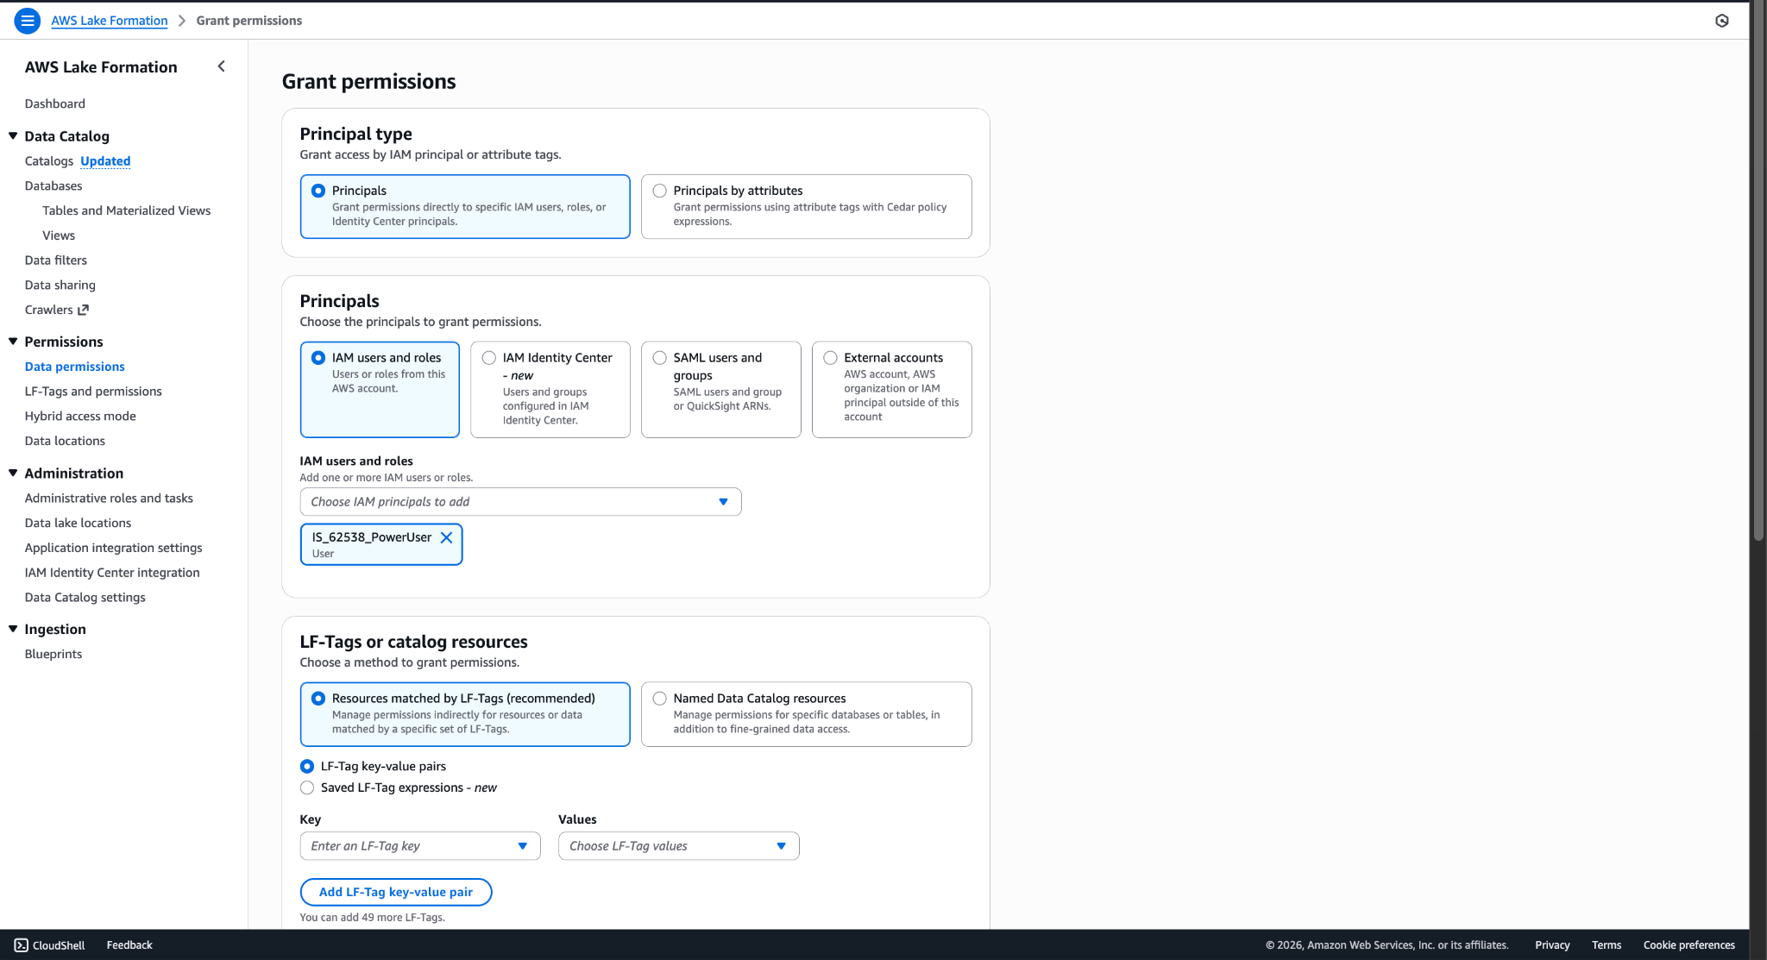
Task: Open the hamburger navigation menu icon
Action: click(x=28, y=21)
